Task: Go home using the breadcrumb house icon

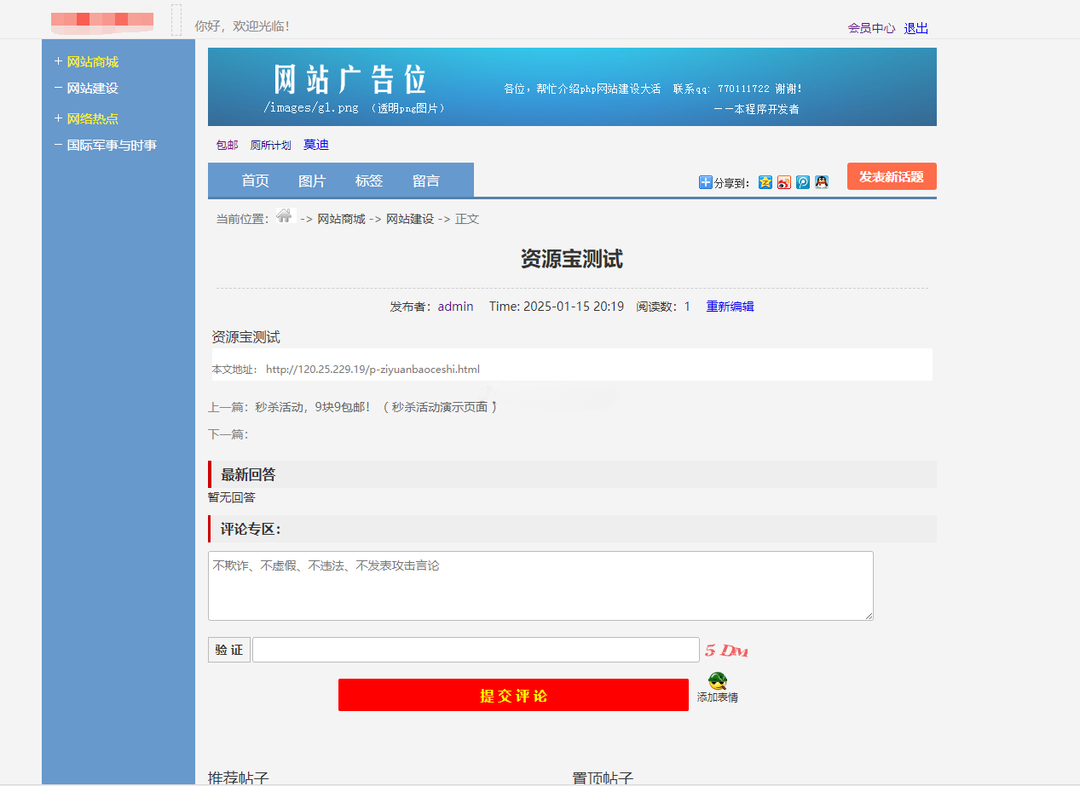Action: point(284,216)
